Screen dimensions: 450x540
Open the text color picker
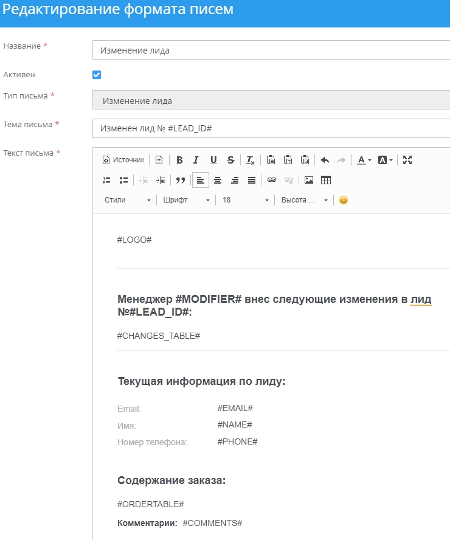pos(364,160)
